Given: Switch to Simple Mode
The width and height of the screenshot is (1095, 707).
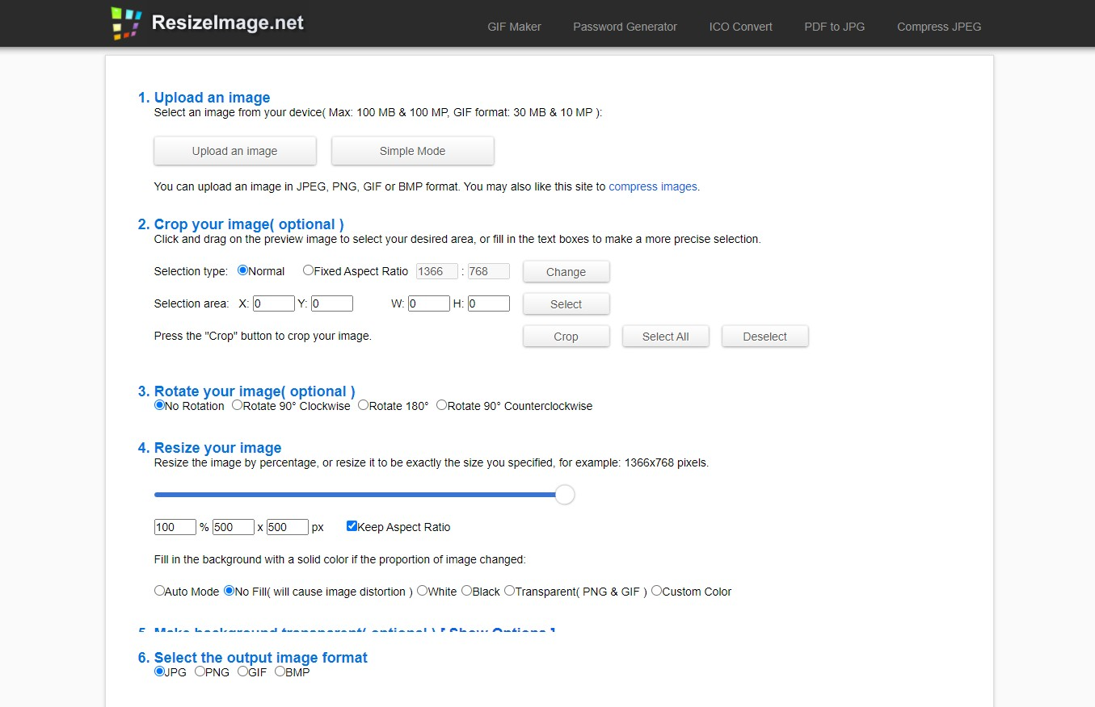Looking at the screenshot, I should pyautogui.click(x=412, y=151).
